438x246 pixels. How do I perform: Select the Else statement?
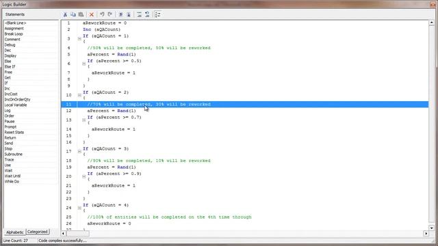(x=8, y=61)
